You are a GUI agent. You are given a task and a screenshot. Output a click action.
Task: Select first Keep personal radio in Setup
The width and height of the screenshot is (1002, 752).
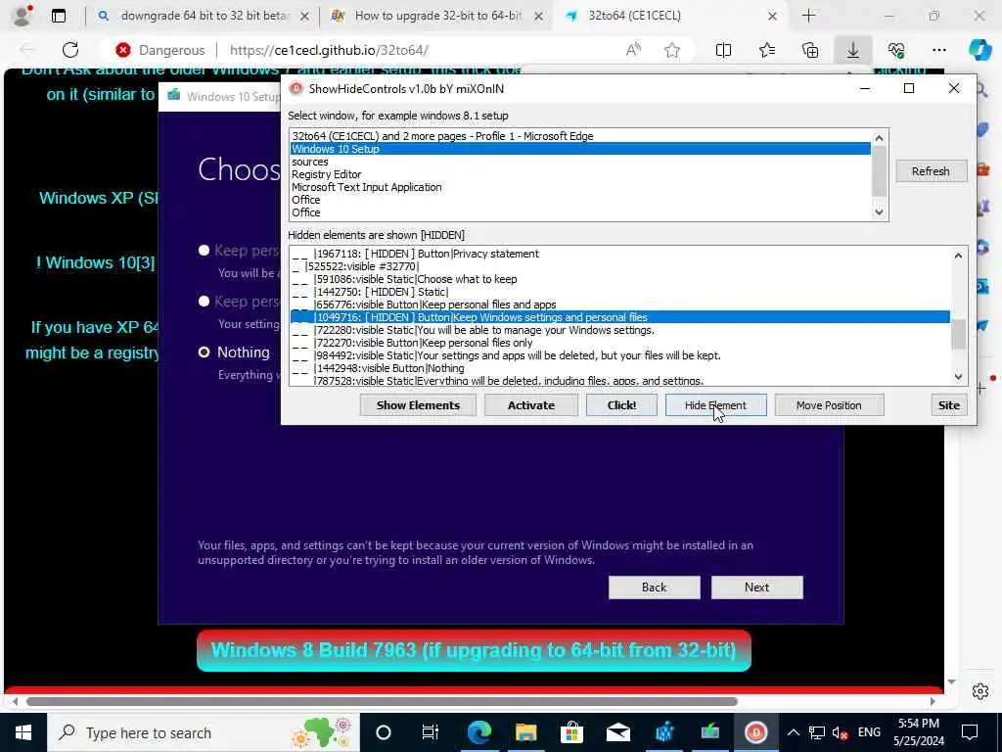click(x=204, y=250)
